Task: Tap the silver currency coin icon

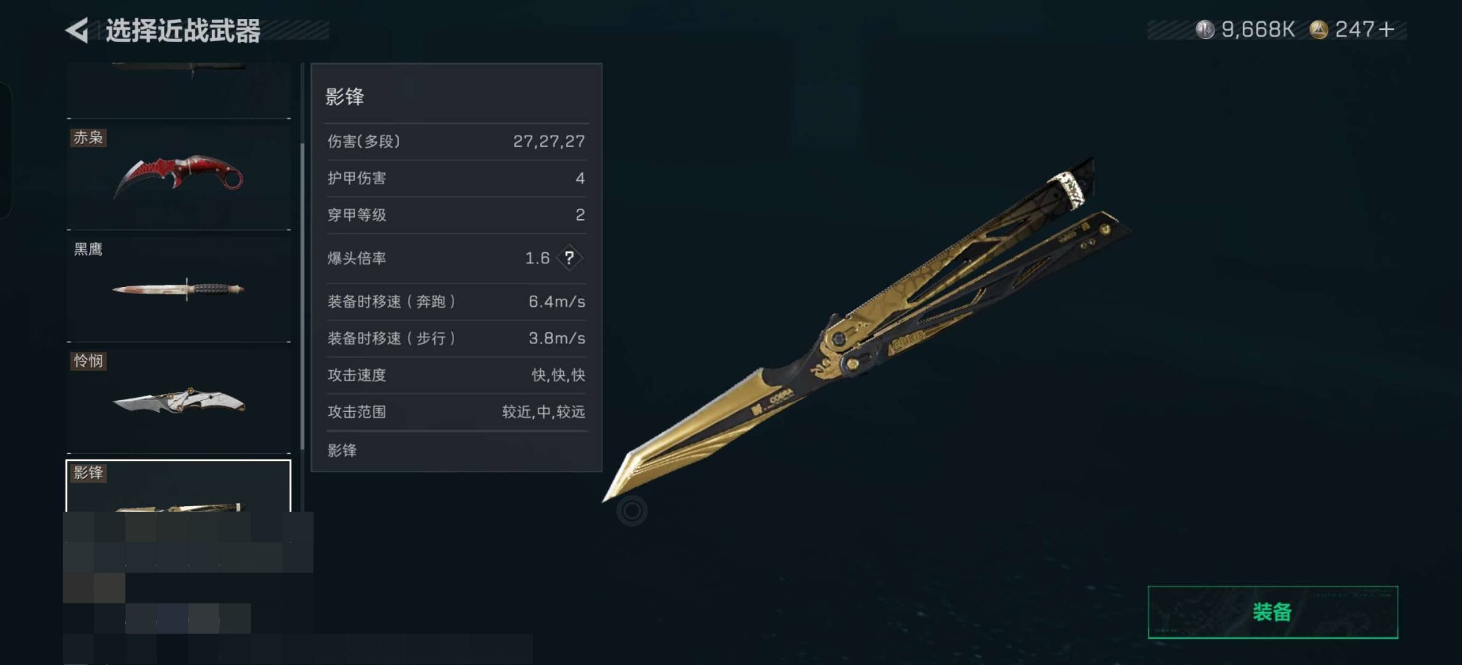Action: pyautogui.click(x=1204, y=30)
